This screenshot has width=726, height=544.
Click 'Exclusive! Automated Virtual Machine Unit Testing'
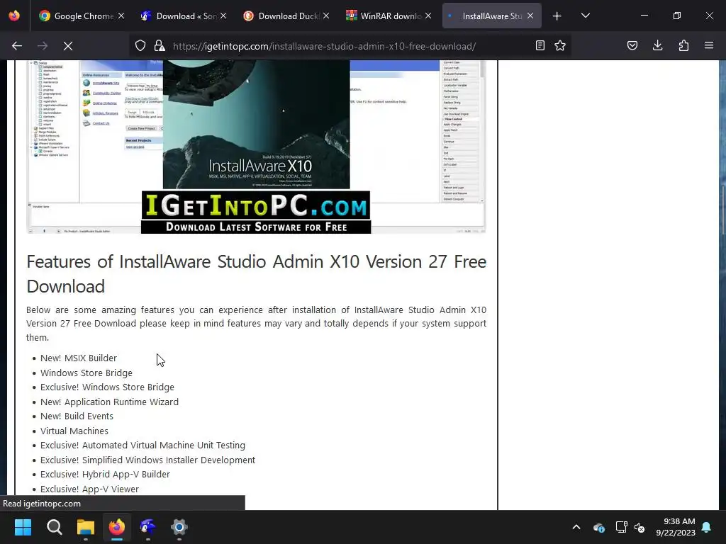coord(143,446)
